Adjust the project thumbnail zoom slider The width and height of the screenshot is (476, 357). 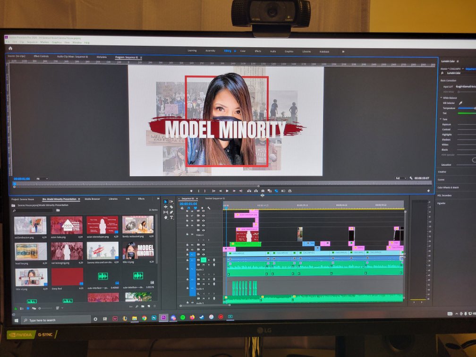(x=45, y=308)
